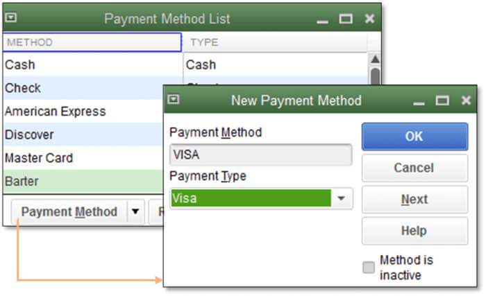Confirm with the OK button
Image resolution: width=486 pixels, height=296 pixels.
[x=414, y=137]
